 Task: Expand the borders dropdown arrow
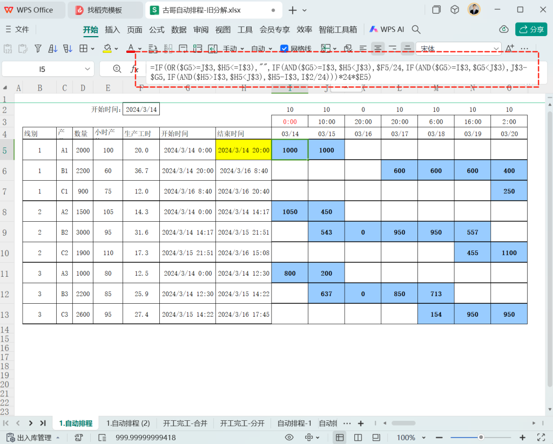(x=93, y=49)
